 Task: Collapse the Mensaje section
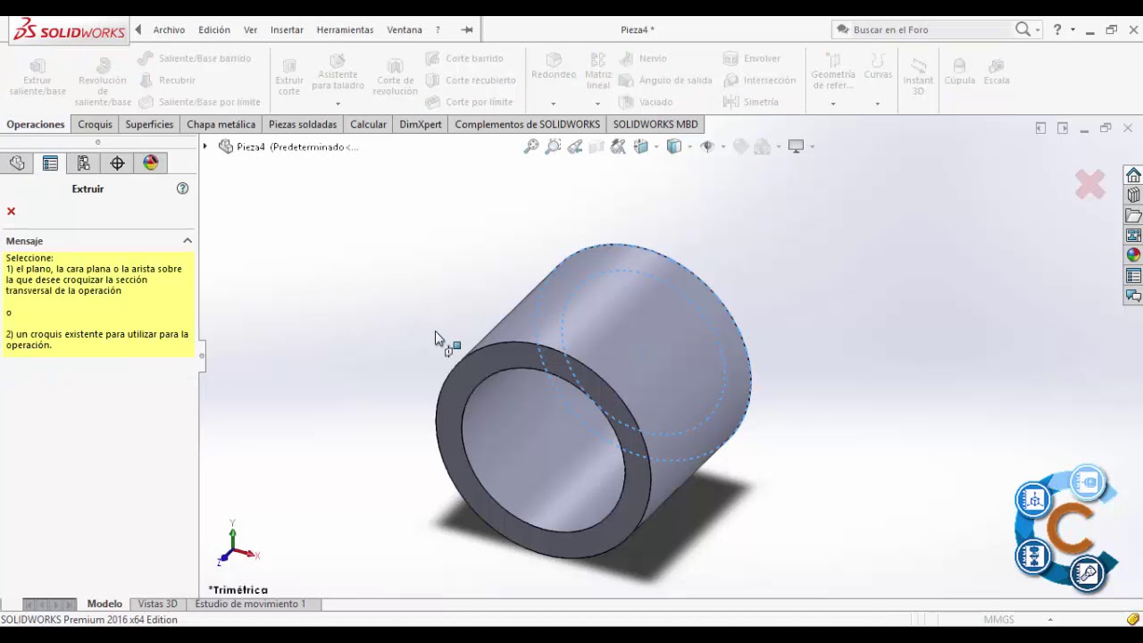(188, 240)
